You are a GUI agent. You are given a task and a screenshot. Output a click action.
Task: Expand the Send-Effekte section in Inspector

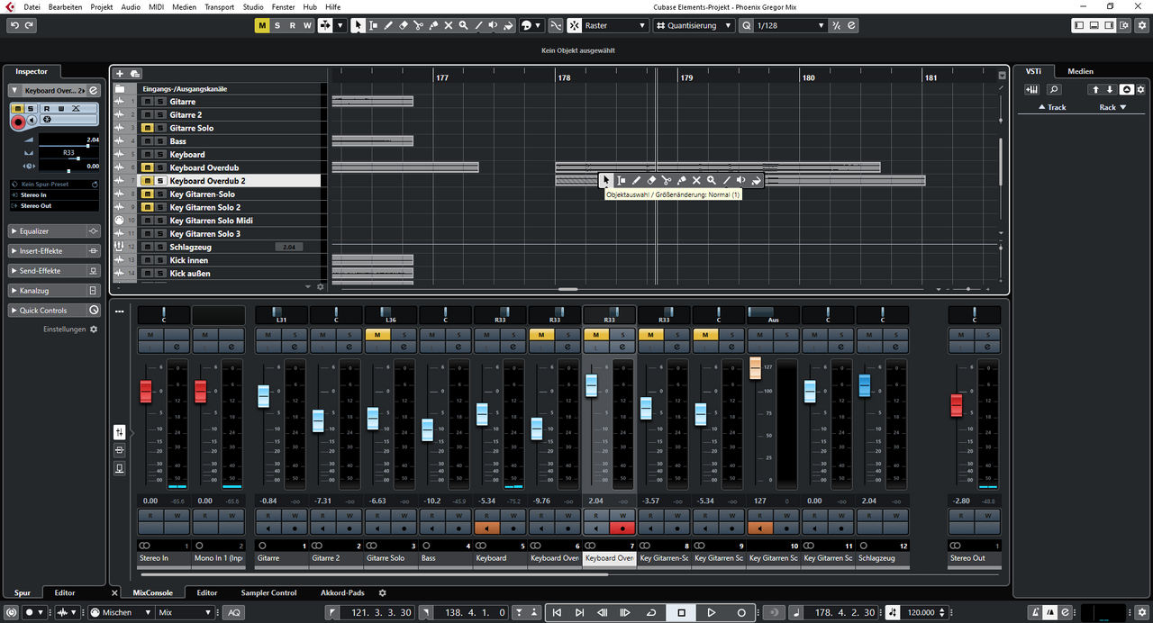coord(54,271)
